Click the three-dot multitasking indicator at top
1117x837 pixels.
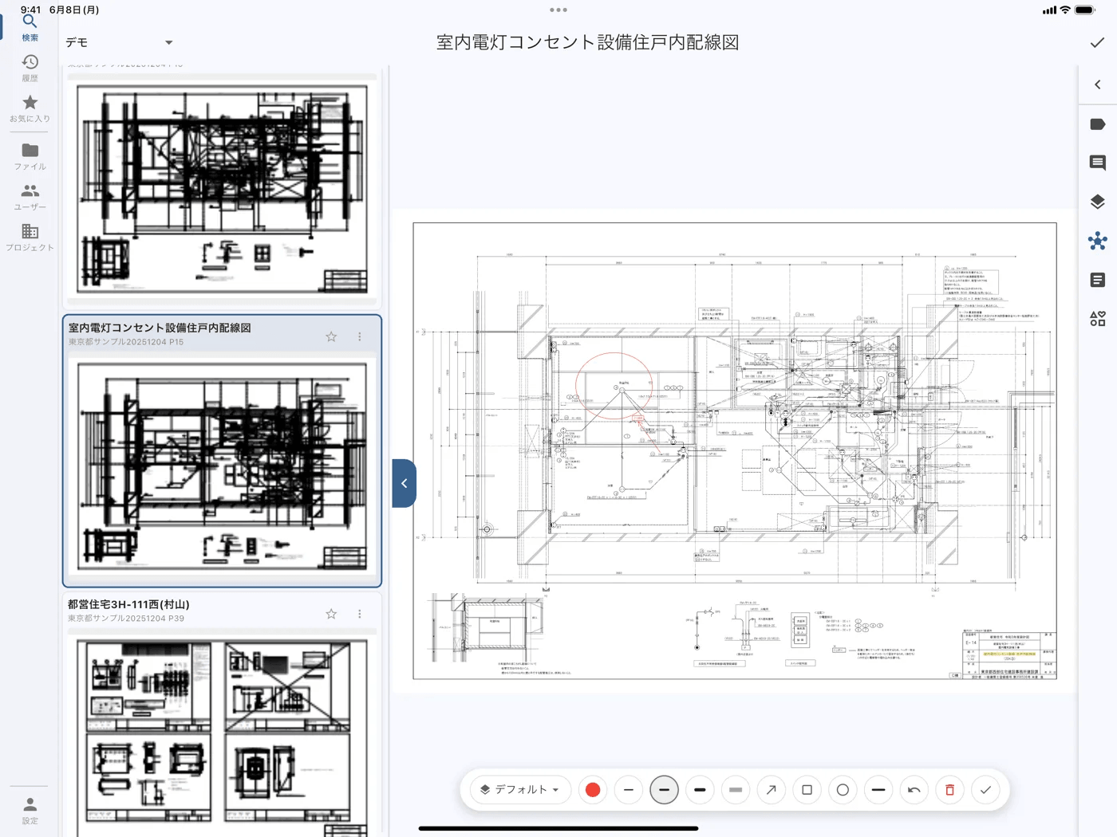(558, 10)
